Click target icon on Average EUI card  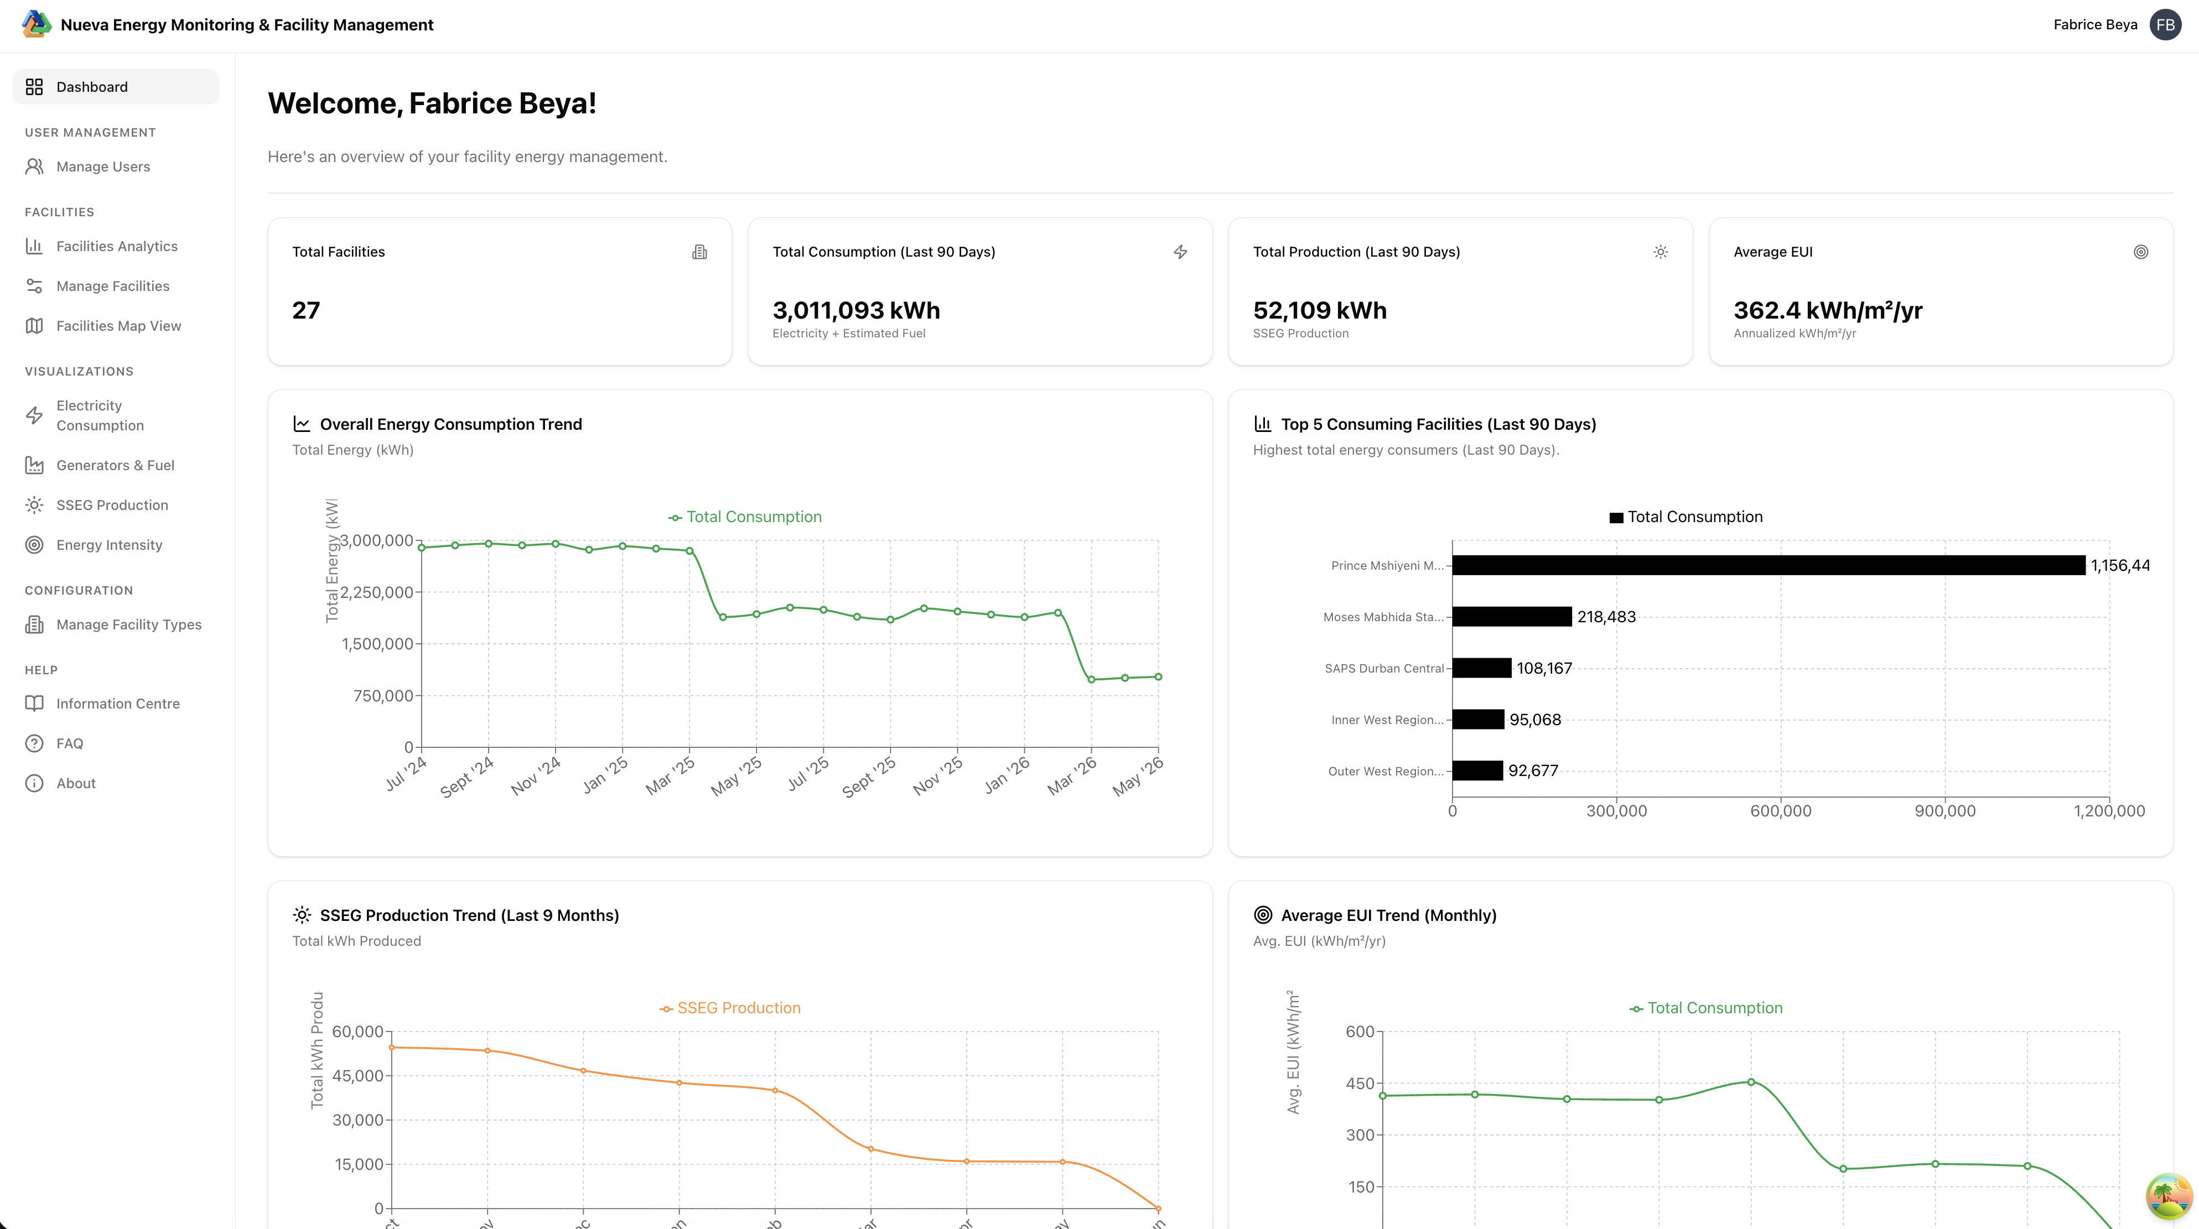2141,252
